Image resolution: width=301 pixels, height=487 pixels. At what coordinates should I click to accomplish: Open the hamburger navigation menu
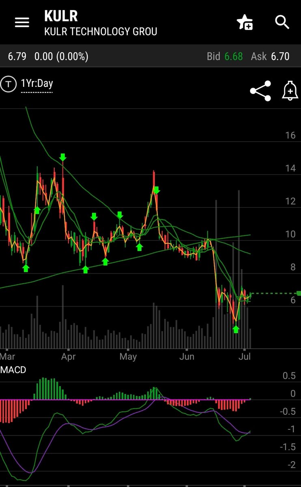click(x=22, y=23)
